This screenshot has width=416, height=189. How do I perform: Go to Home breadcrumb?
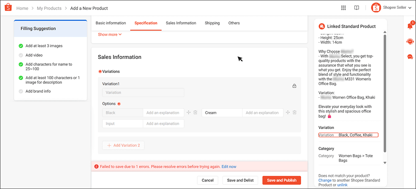tap(22, 8)
